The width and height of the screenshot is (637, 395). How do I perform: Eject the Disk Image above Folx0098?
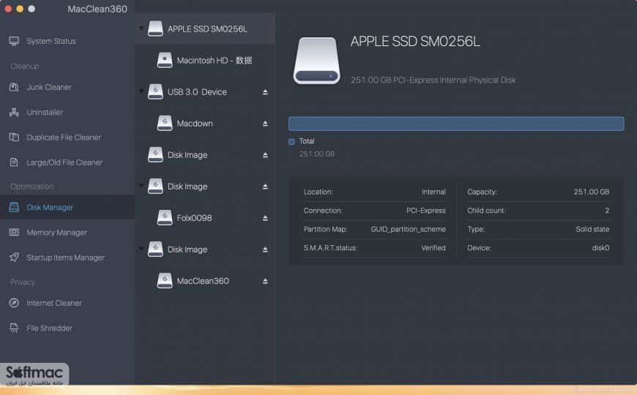click(265, 187)
